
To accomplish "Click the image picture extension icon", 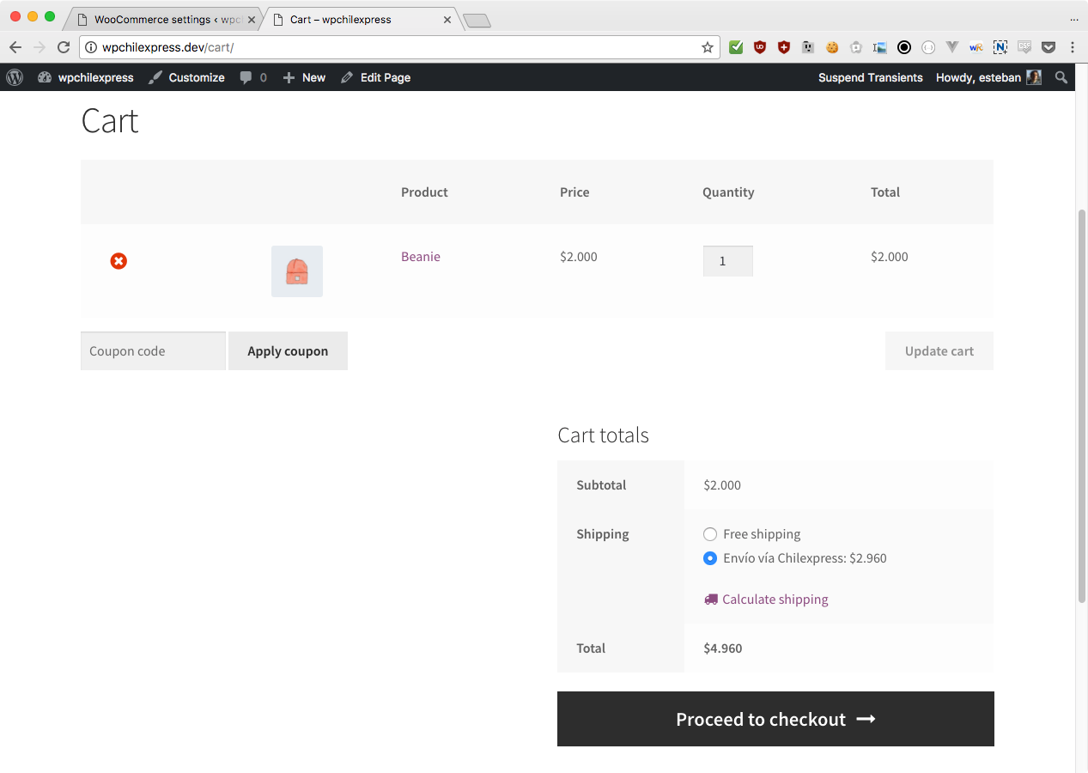I will tap(880, 47).
